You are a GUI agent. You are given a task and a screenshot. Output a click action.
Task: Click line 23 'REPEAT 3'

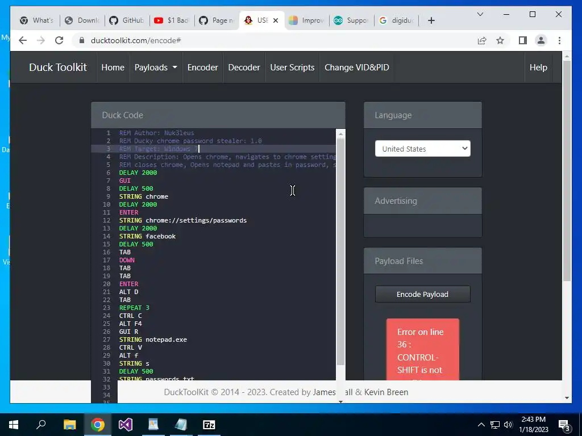[x=134, y=308]
